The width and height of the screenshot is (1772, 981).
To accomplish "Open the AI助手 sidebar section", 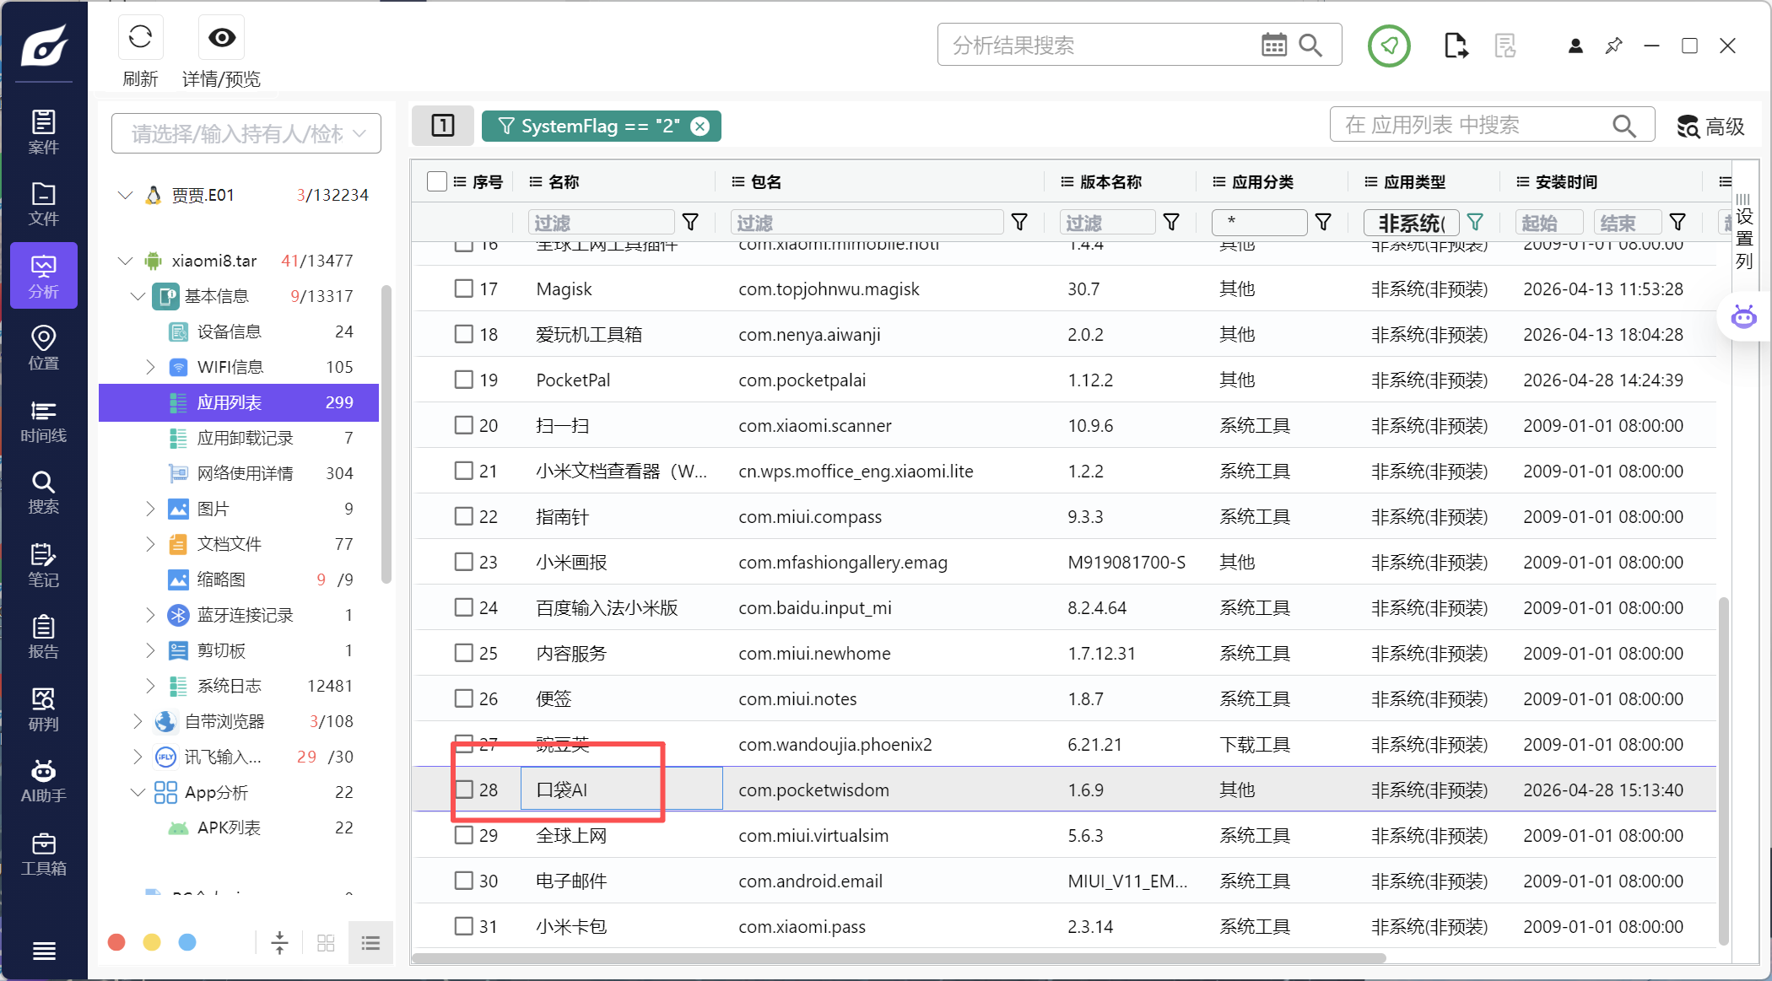I will (x=44, y=780).
